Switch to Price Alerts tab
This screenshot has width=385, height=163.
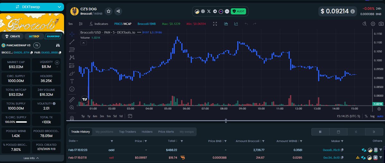point(166,132)
